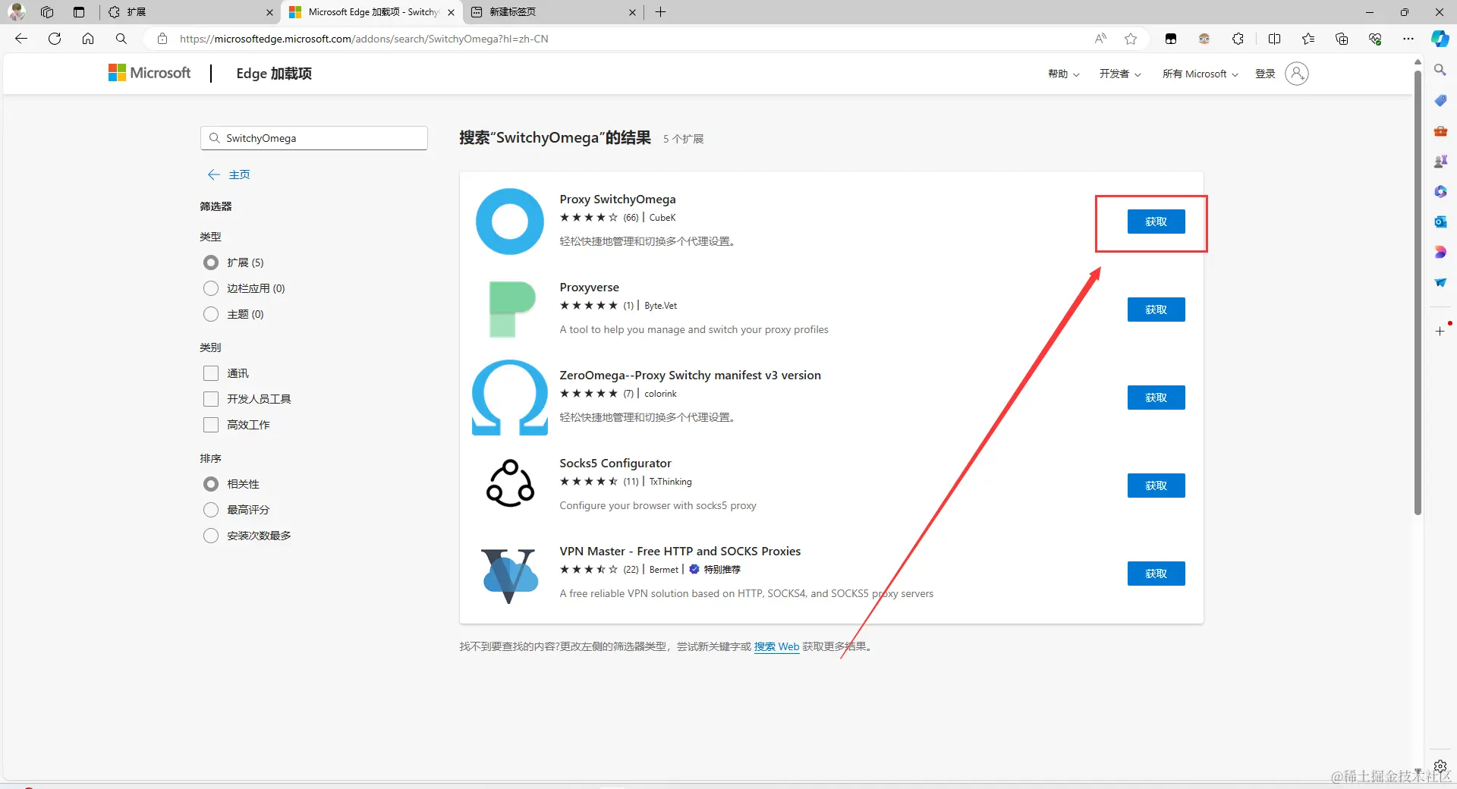This screenshot has height=789, width=1457.
Task: Open the read aloud icon in address bar
Action: coord(1100,39)
